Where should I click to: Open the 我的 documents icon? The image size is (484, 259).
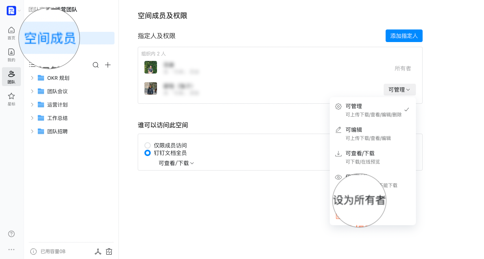(x=11, y=52)
